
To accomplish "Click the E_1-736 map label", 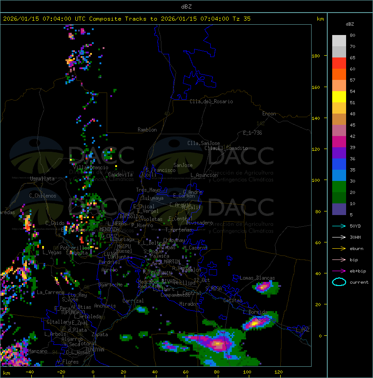I will tap(252, 133).
